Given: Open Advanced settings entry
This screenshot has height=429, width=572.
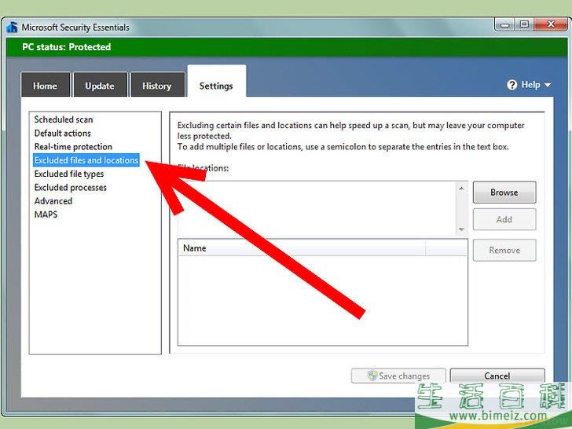Looking at the screenshot, I should (53, 201).
